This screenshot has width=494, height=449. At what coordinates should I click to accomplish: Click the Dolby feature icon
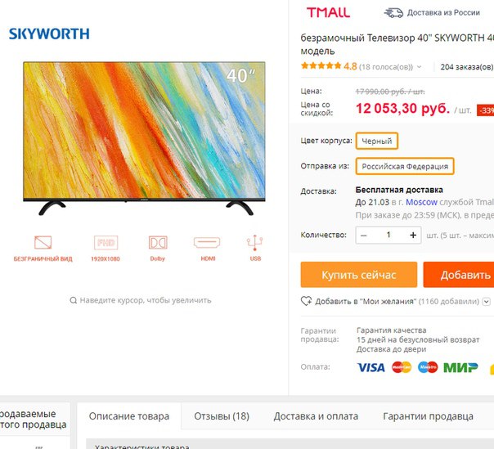coord(158,243)
